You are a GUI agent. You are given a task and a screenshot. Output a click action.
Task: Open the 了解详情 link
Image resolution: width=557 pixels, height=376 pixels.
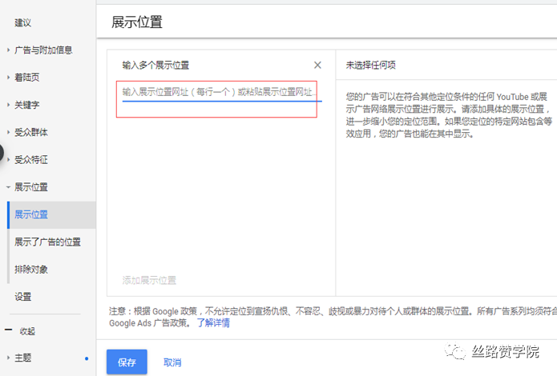pos(213,322)
